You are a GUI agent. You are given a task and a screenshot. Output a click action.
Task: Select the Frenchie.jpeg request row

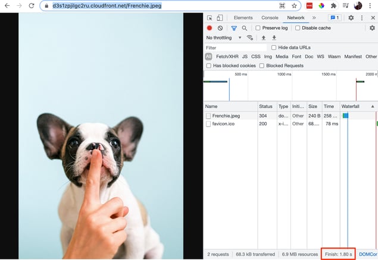pyautogui.click(x=290, y=116)
